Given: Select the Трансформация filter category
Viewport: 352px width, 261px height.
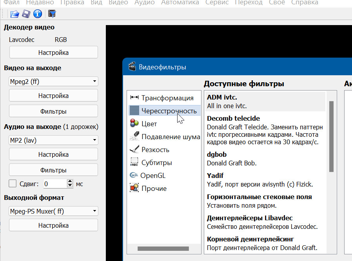Looking at the screenshot, I should (x=167, y=98).
